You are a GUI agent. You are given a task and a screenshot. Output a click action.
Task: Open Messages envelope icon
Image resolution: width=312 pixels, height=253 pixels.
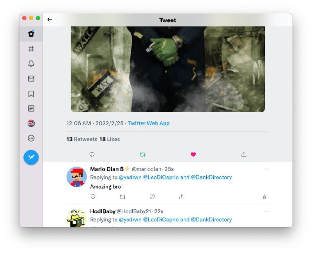coord(31,79)
